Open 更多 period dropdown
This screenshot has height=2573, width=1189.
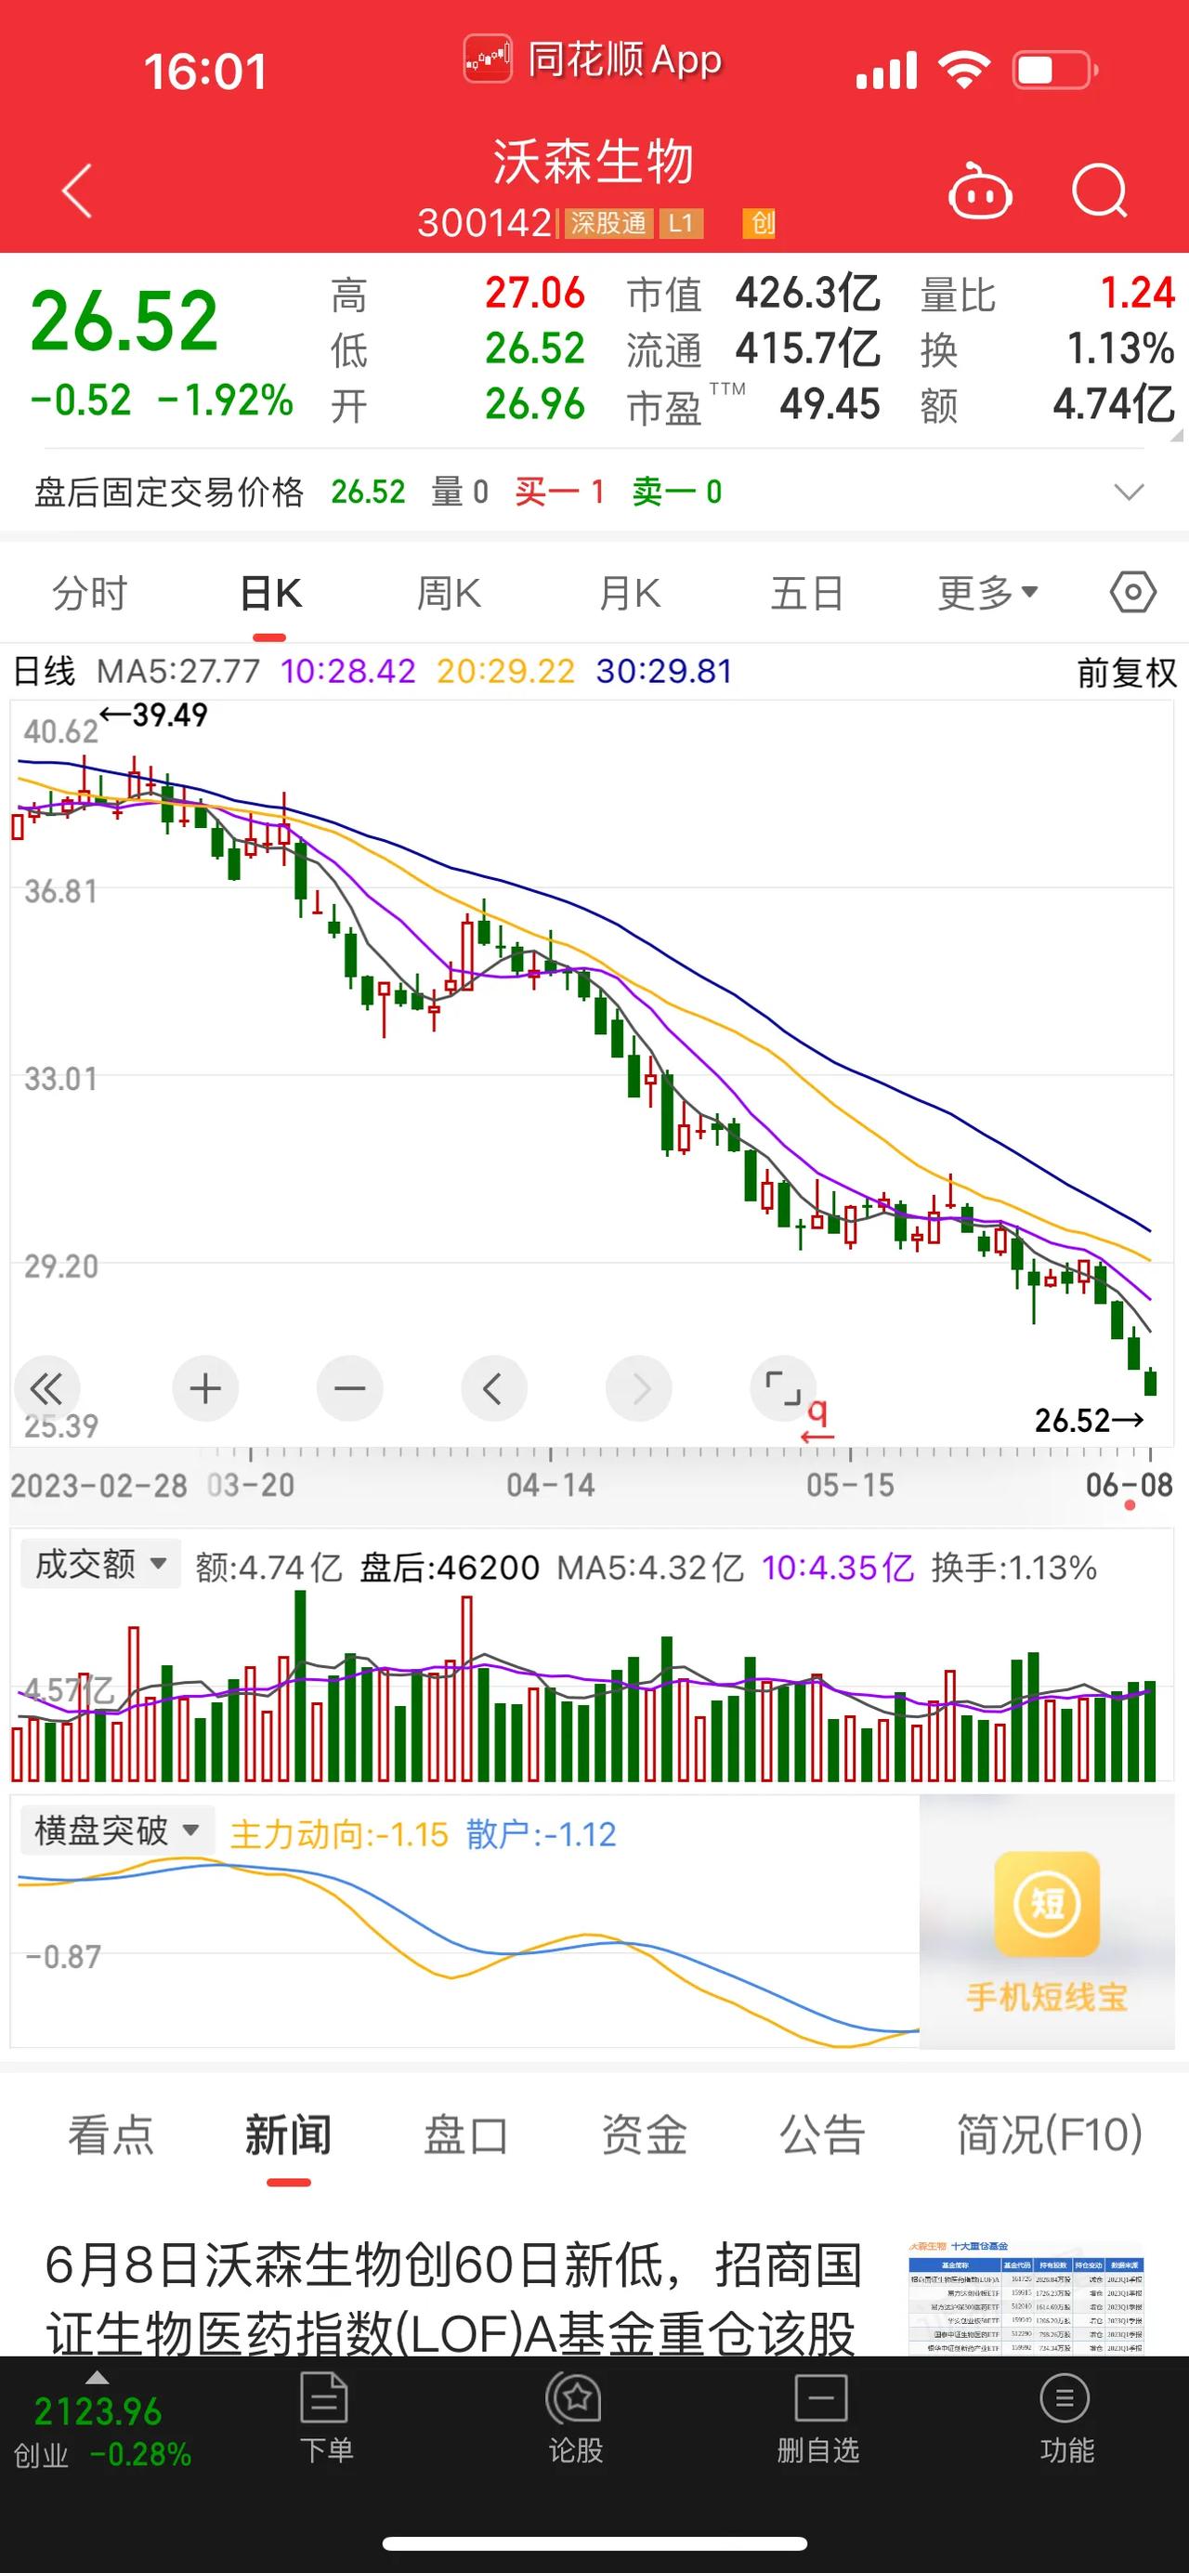987,594
